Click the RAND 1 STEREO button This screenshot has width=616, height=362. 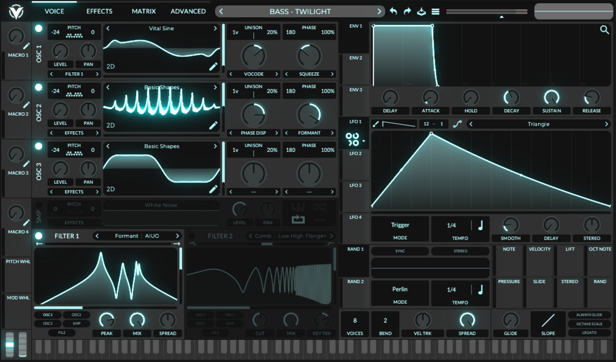click(460, 251)
